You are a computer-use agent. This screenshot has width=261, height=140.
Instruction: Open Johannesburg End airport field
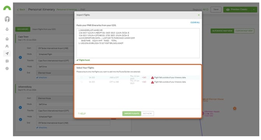point(73,123)
